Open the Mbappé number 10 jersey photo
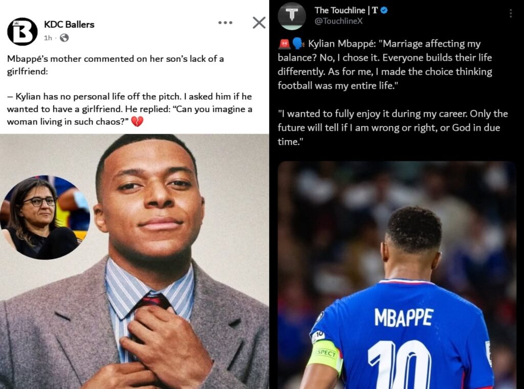The width and height of the screenshot is (524, 389). click(x=397, y=275)
